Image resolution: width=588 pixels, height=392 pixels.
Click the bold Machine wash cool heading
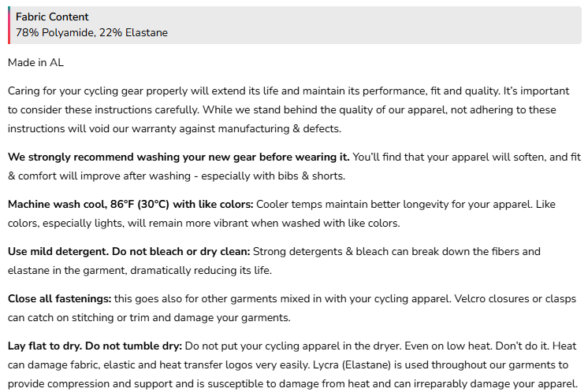coord(130,204)
